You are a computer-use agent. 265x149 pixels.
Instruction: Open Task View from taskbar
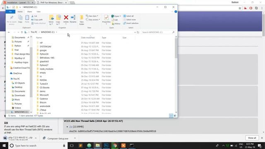pyautogui.click(x=72, y=145)
